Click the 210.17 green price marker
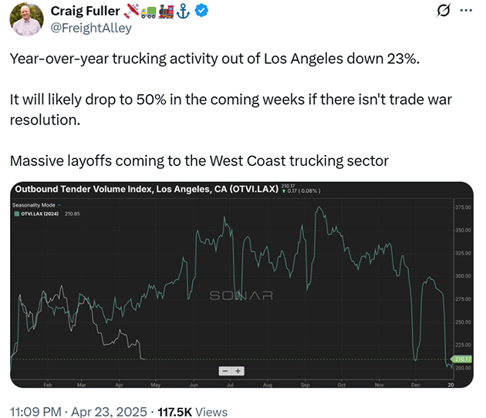This screenshot has width=486, height=418. coord(462,359)
